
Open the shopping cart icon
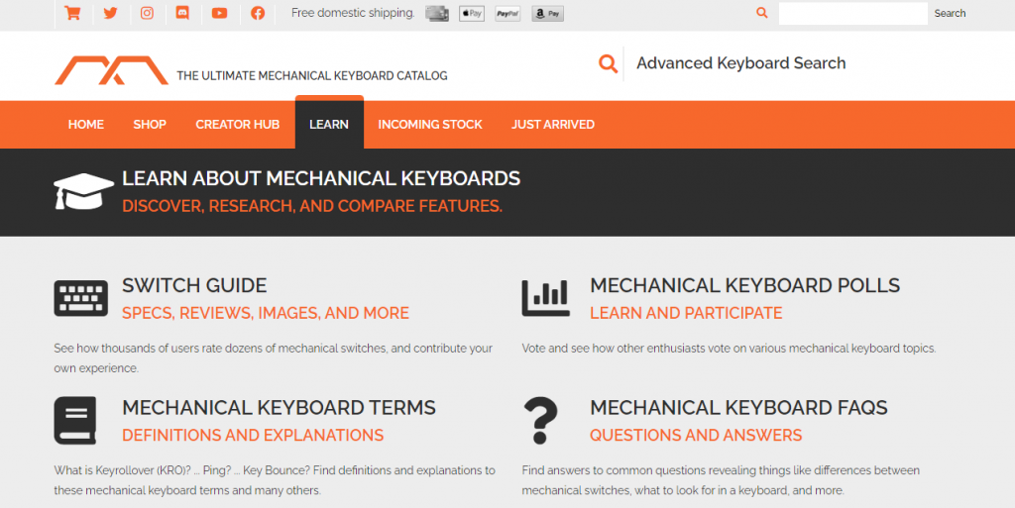[x=72, y=13]
